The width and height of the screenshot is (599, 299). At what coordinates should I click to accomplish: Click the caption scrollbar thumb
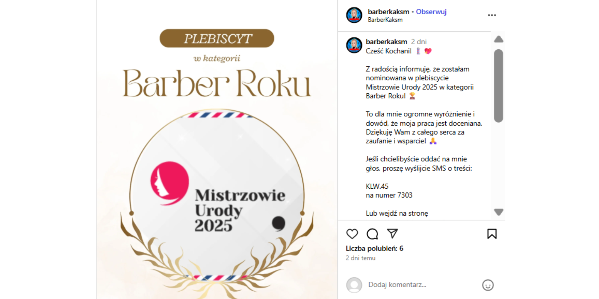pos(499,86)
